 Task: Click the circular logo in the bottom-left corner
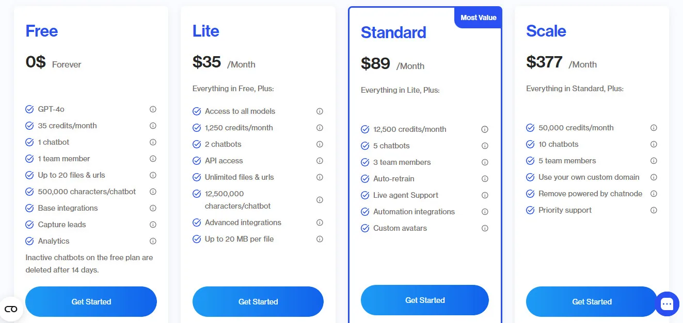click(x=11, y=309)
